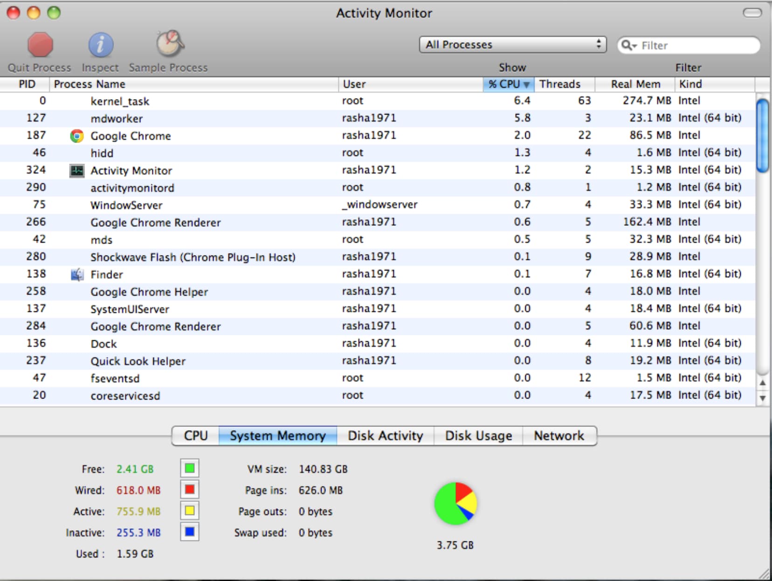Sort by the % CPU column header
The width and height of the screenshot is (772, 581).
pos(508,84)
